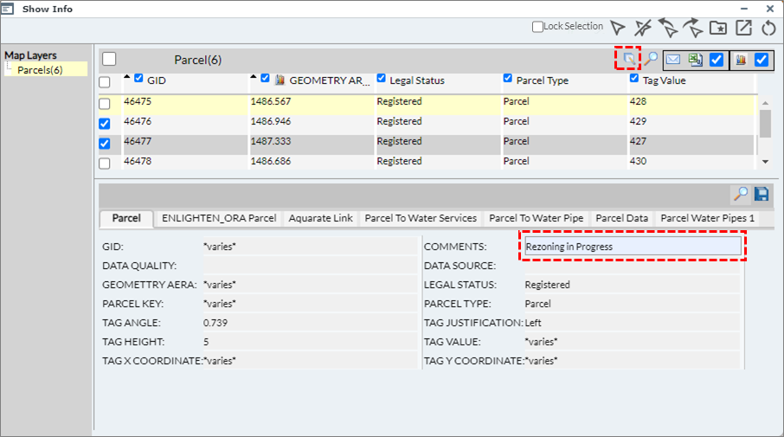Select Parcels(6) in Map Layers
The width and height of the screenshot is (784, 437).
click(x=40, y=69)
